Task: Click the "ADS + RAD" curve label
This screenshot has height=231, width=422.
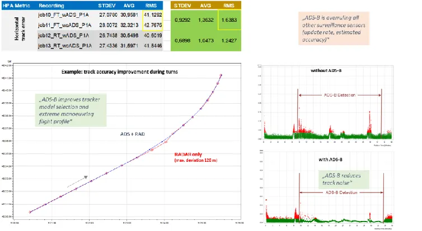Action: (133, 134)
